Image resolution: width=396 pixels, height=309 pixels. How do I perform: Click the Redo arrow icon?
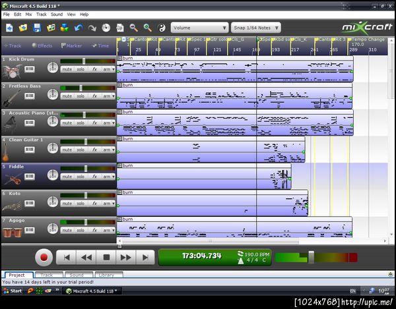pos(92,28)
